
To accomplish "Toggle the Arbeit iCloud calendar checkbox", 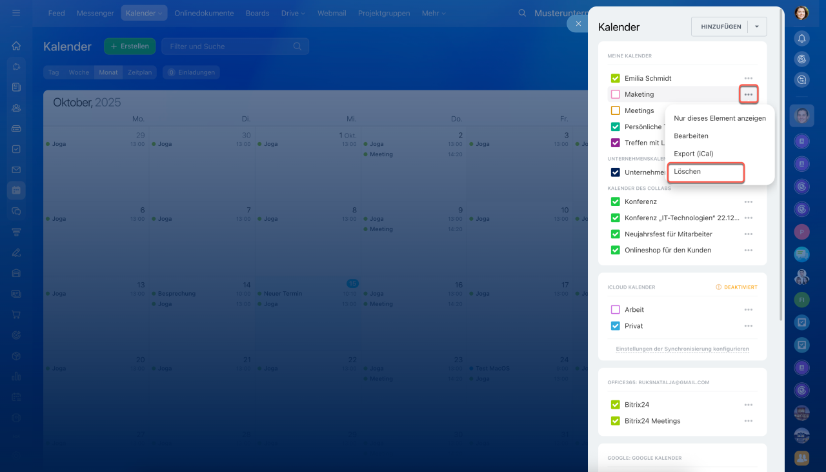I will 615,310.
